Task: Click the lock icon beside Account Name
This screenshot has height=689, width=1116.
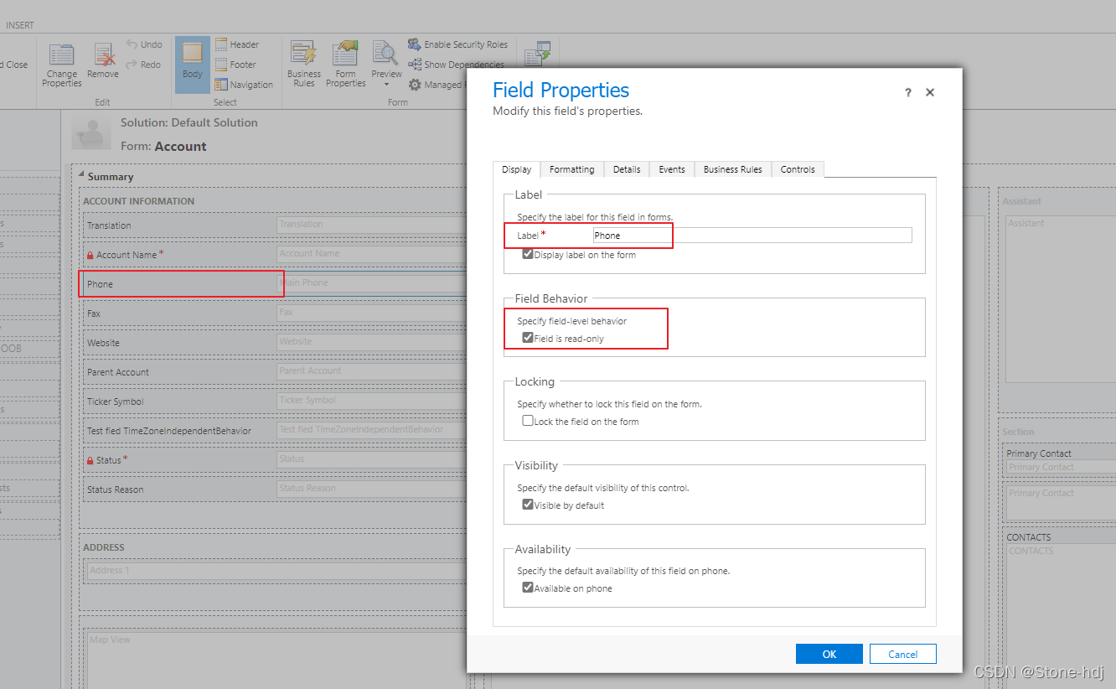Action: pyautogui.click(x=90, y=255)
